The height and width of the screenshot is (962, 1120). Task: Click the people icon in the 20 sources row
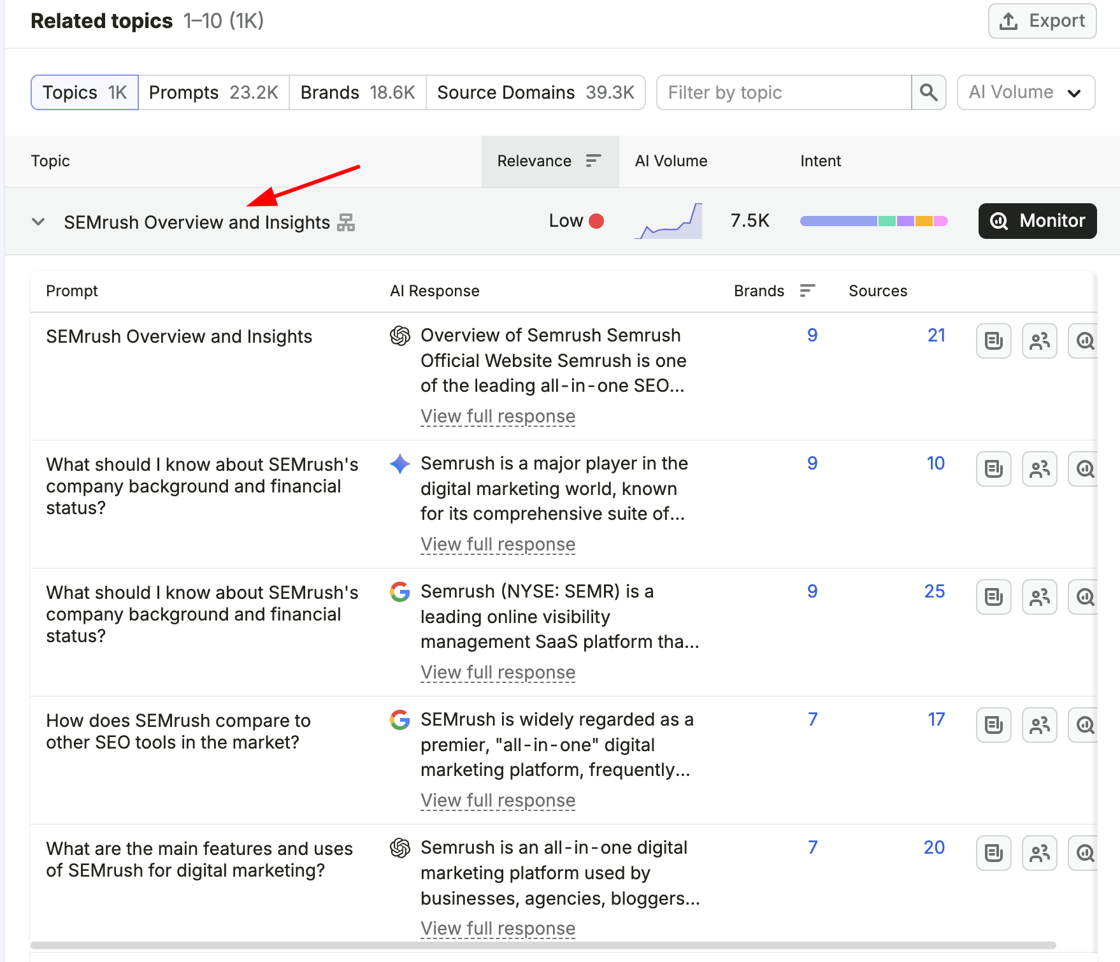(1040, 853)
